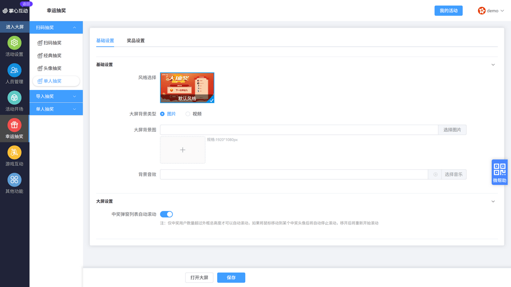The height and width of the screenshot is (287, 511).
Task: Open 扫码抽奖 submenu item
Action: coord(56,43)
